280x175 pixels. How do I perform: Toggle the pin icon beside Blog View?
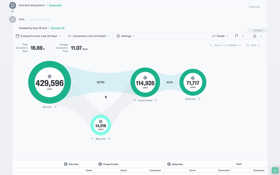(x=92, y=139)
